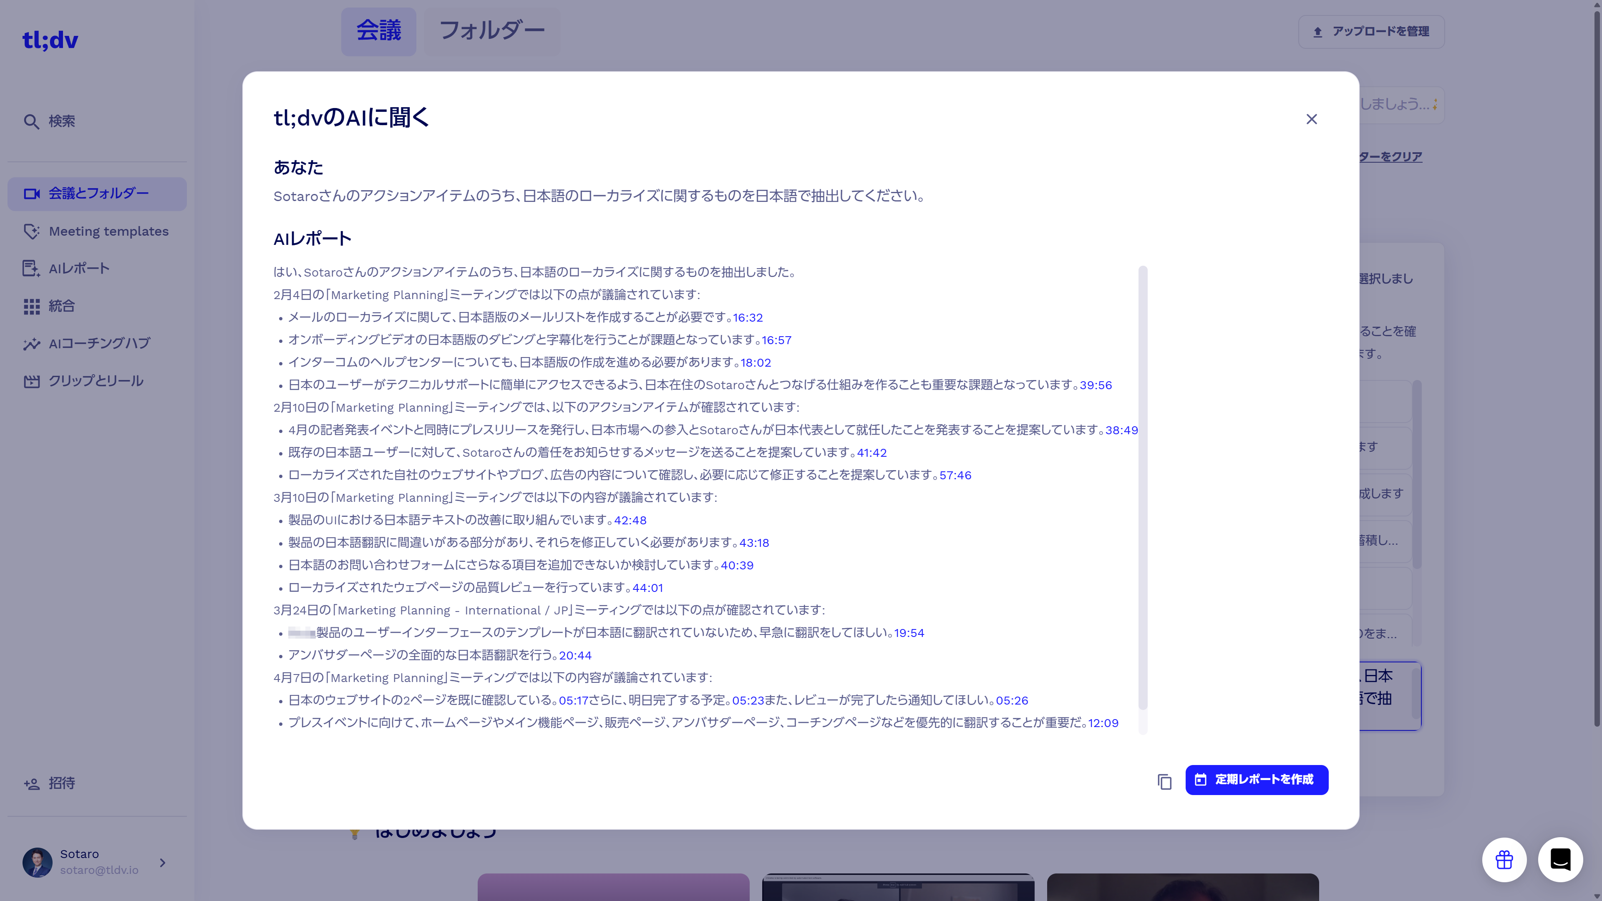Screen dimensions: 1602x901
Task: Click the 招待 invite item
Action: [x=62, y=783]
